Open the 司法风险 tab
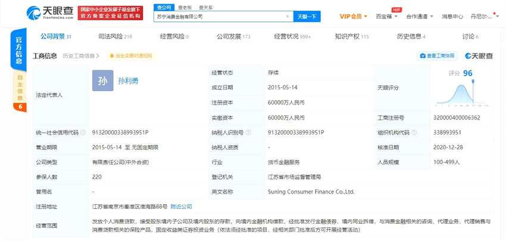506x241 pixels. coord(115,36)
